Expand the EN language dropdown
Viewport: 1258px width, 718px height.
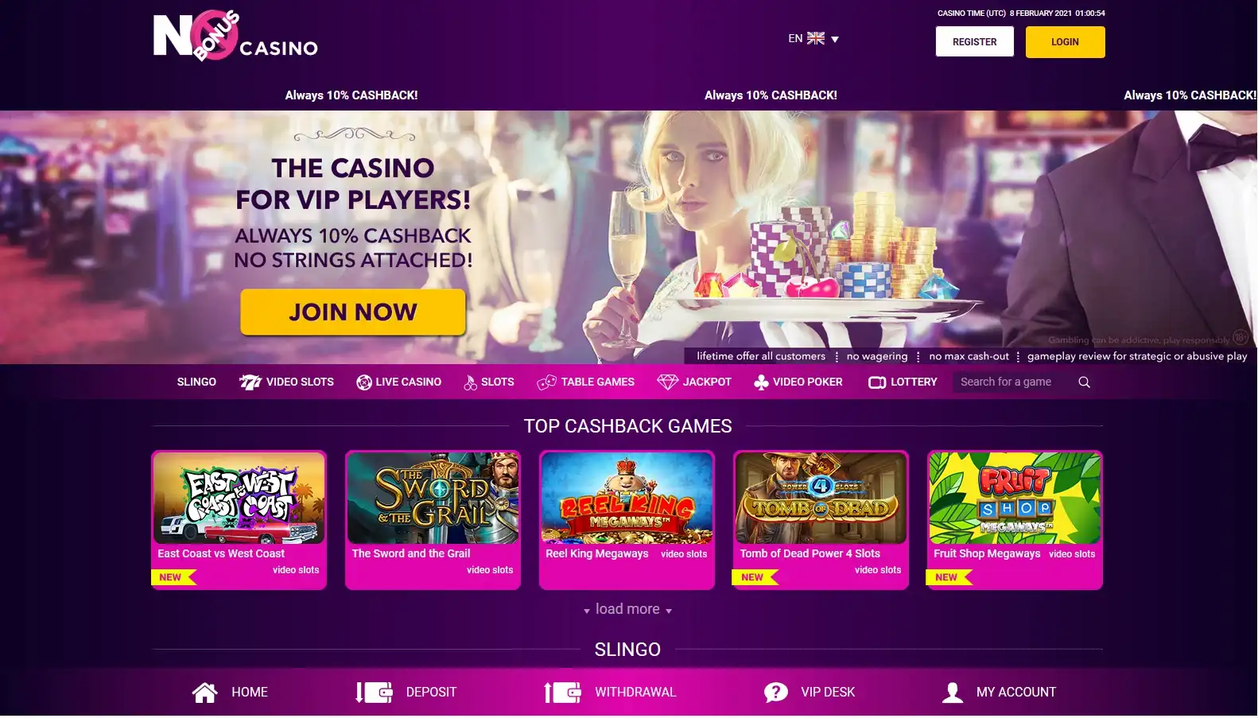[x=813, y=38]
